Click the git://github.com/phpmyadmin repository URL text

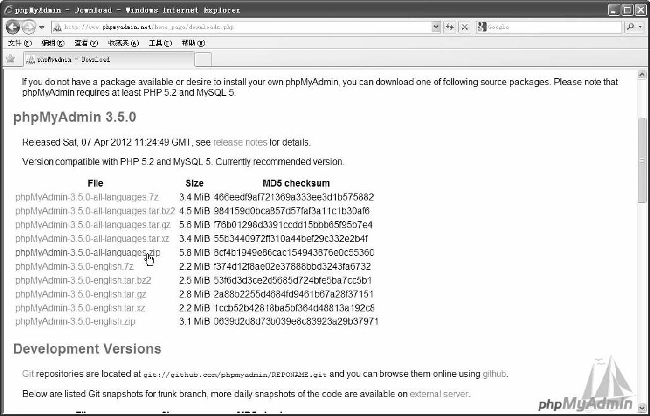coord(235,374)
